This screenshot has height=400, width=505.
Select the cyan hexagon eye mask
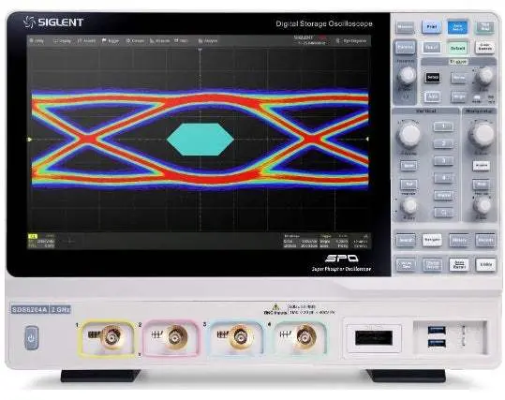[201, 140]
